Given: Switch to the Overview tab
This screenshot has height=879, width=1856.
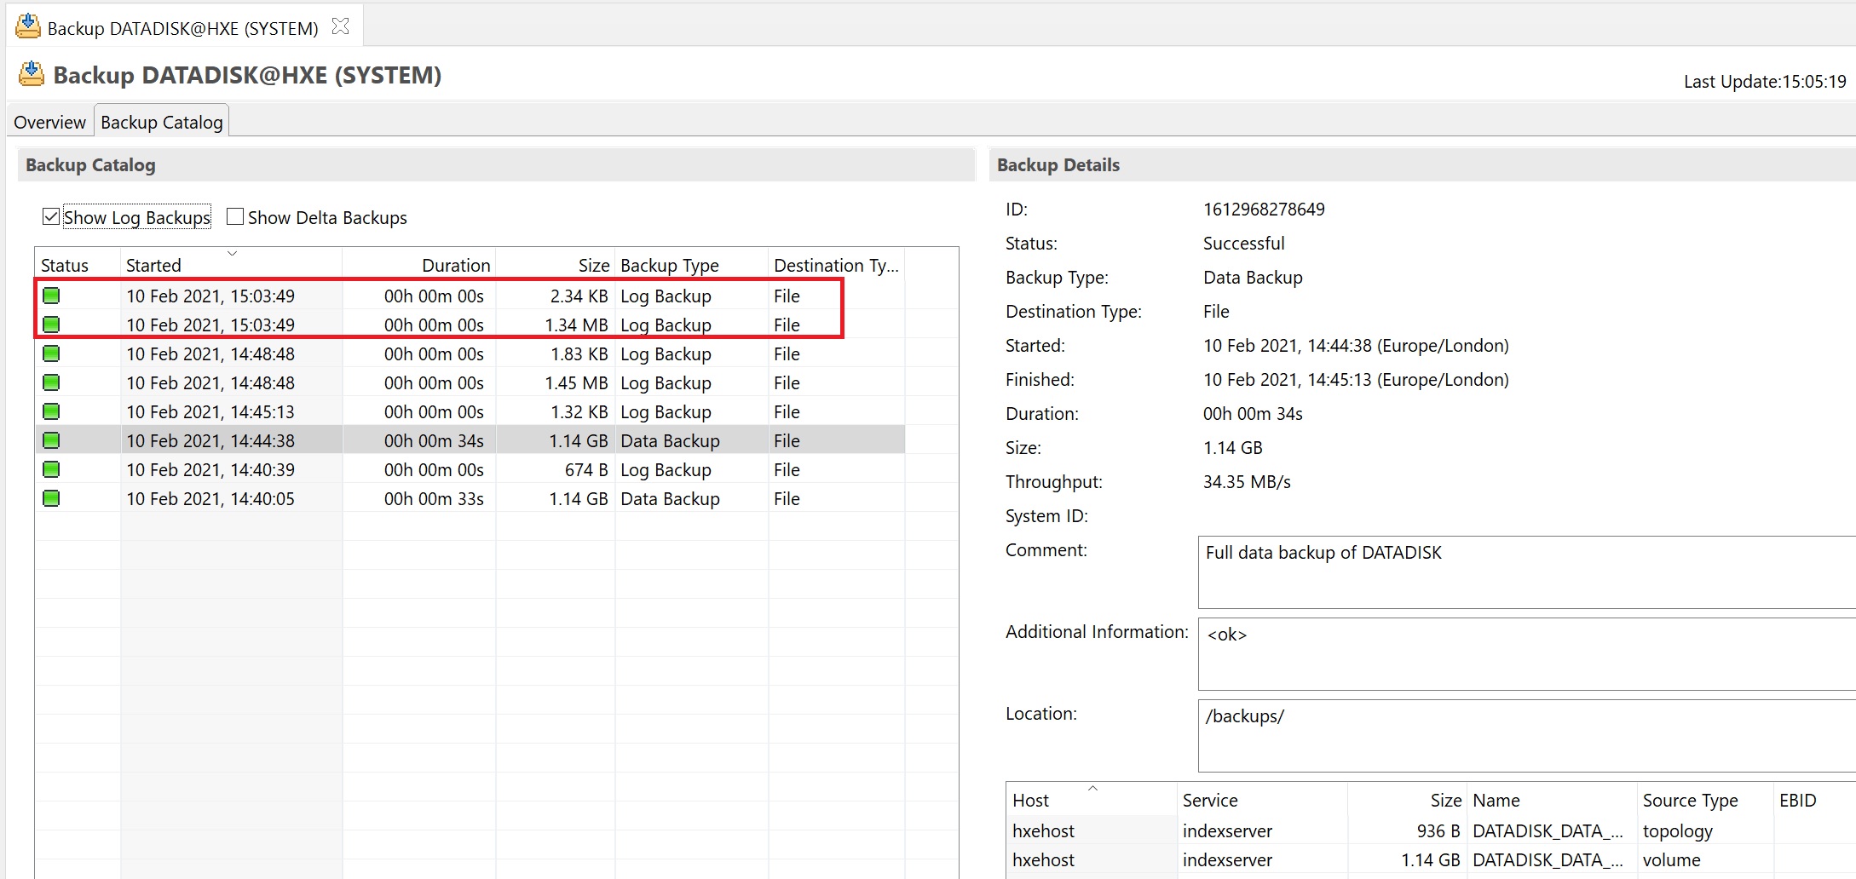Looking at the screenshot, I should pos(49,122).
